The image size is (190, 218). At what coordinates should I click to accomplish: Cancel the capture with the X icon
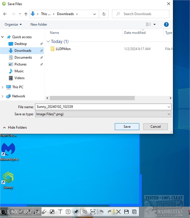coord(119,212)
